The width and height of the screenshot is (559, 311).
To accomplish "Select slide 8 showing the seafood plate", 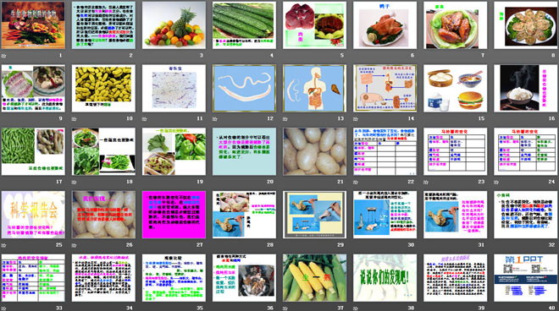I will pos(526,25).
